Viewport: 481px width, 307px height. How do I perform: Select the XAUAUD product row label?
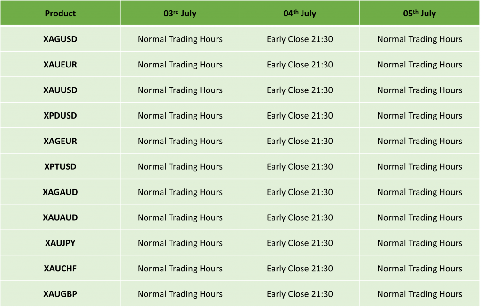[60, 217]
